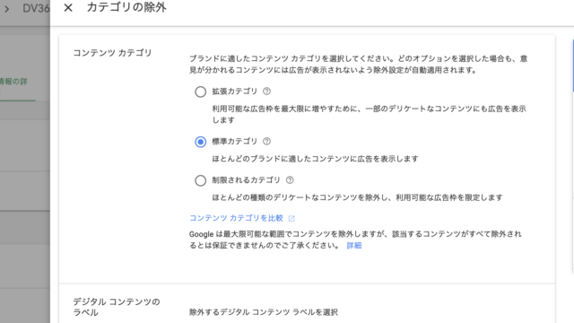The width and height of the screenshot is (574, 323).
Task: Click the breadcrumb chevron arrow before DV36
Action: (x=7, y=9)
